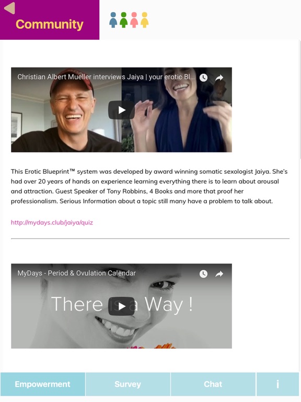Play the Christian Albert Mueller interview video
Image resolution: width=301 pixels, height=402 pixels.
122,110
